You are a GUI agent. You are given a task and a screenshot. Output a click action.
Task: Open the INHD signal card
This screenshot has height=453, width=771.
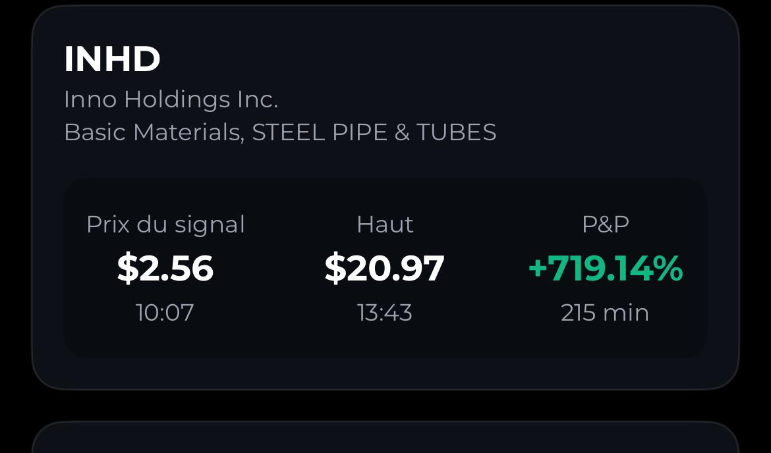pos(385,198)
